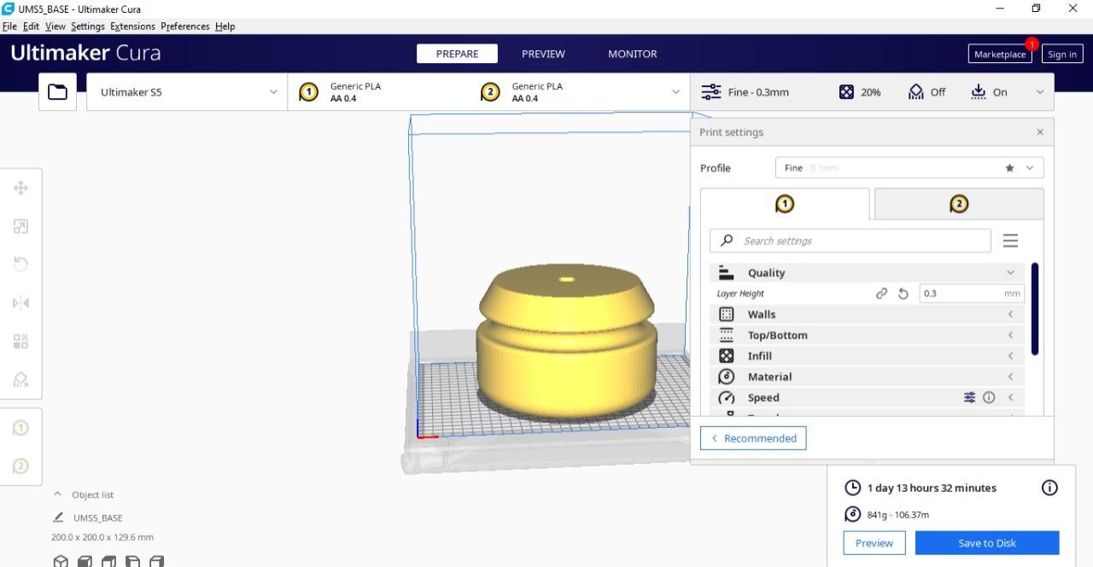
Task: Open the settings visibility hamburger menu
Action: tap(1010, 240)
